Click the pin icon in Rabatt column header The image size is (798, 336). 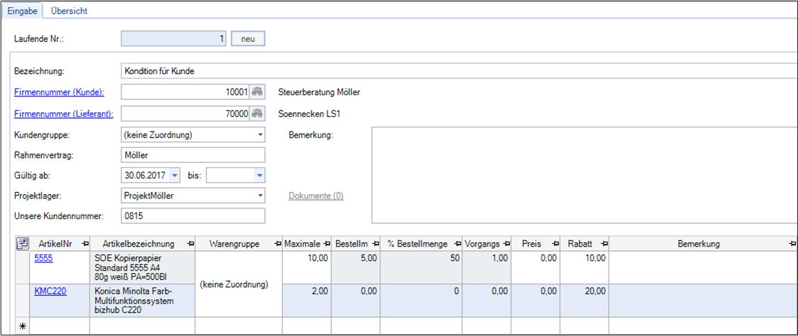pos(604,244)
